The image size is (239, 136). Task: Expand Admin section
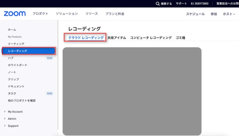tap(10, 119)
